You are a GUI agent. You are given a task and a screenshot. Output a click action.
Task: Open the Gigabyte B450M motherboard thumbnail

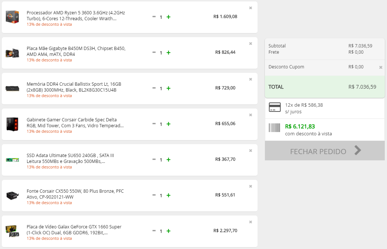tap(12, 53)
